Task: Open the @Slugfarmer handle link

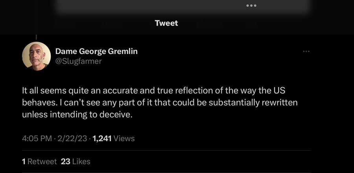Action: coord(78,61)
